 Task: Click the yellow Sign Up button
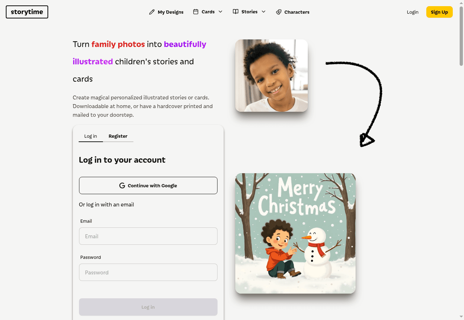click(x=439, y=12)
